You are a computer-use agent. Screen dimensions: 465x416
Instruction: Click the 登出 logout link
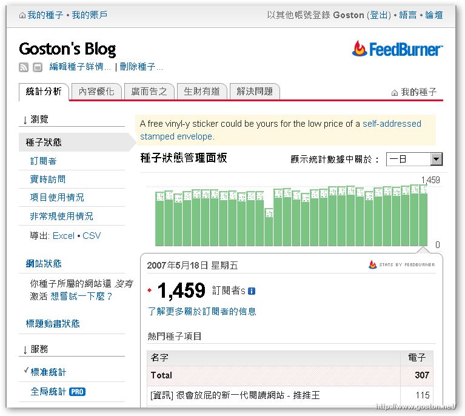coord(379,15)
